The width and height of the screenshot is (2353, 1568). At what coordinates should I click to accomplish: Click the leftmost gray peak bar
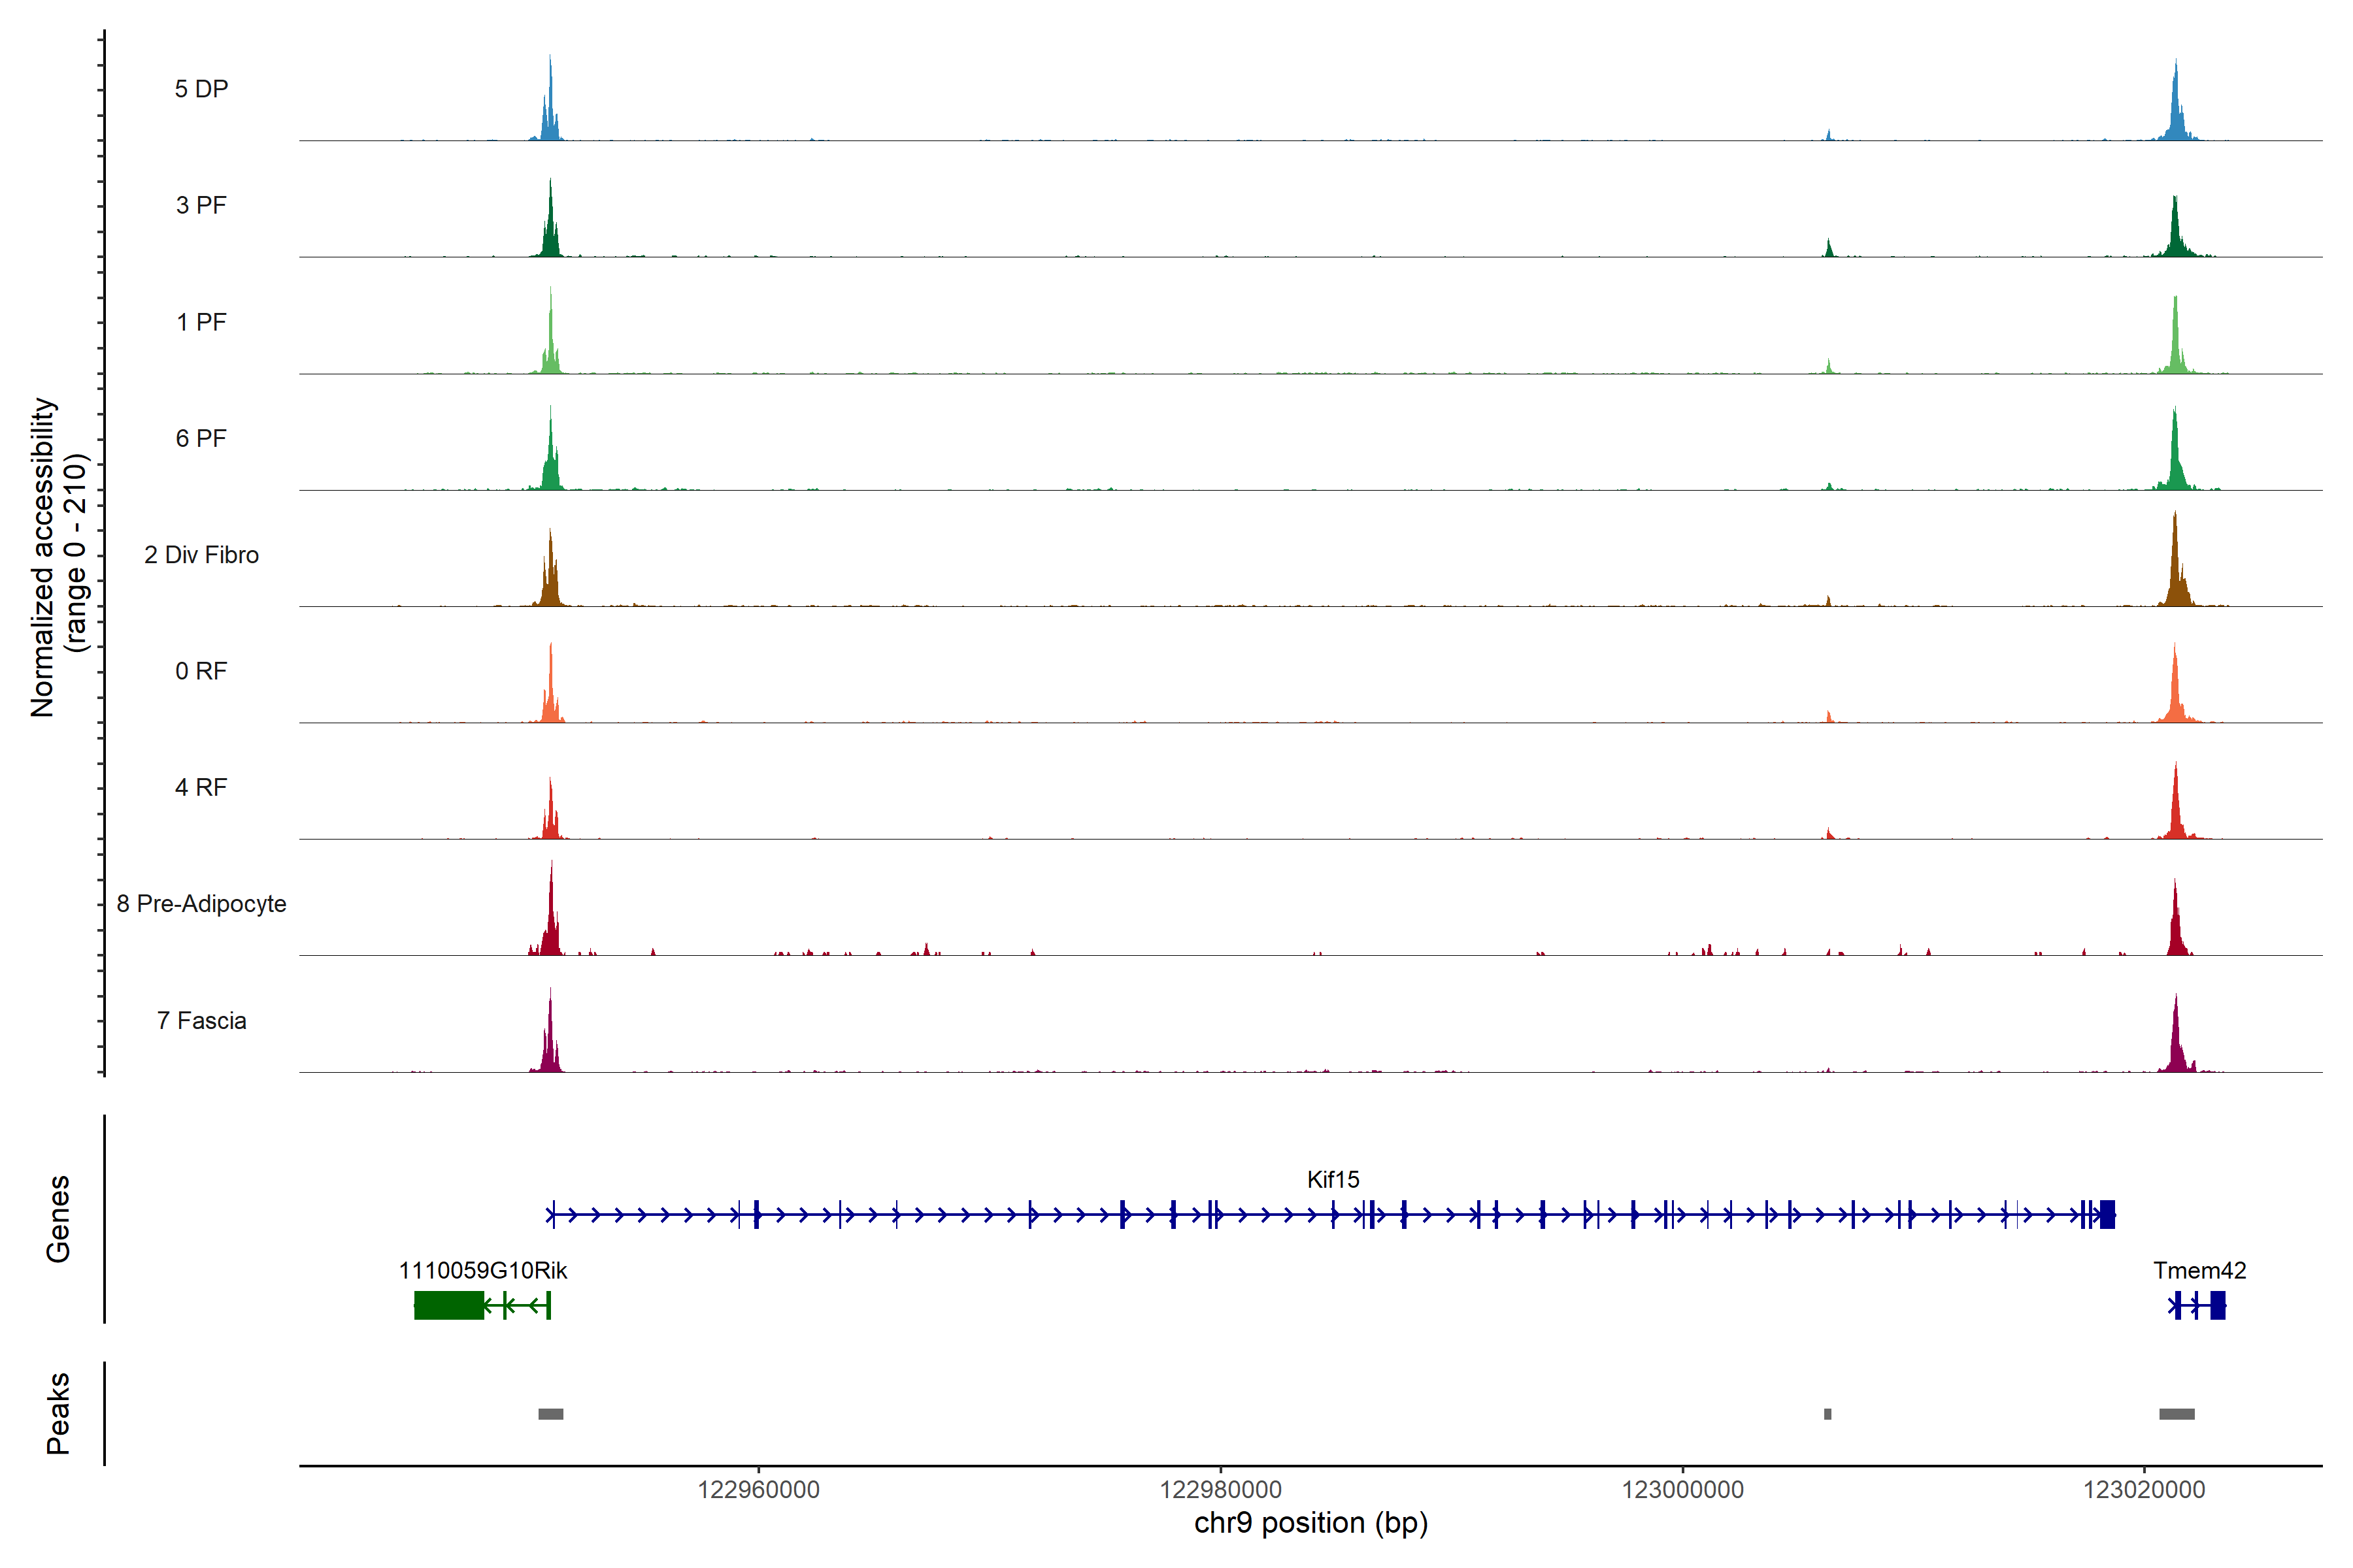[550, 1414]
